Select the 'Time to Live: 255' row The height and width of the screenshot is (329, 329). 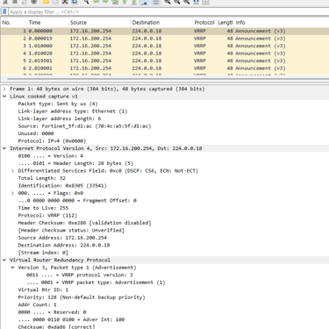[x=43, y=208]
